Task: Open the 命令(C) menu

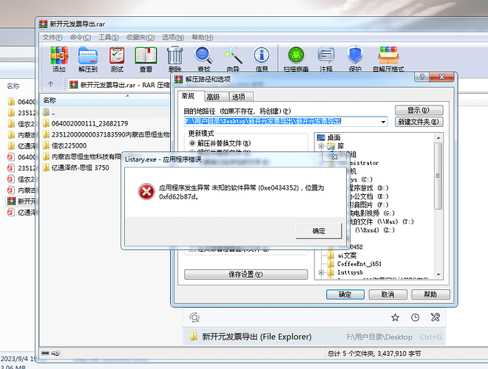Action: (81, 38)
